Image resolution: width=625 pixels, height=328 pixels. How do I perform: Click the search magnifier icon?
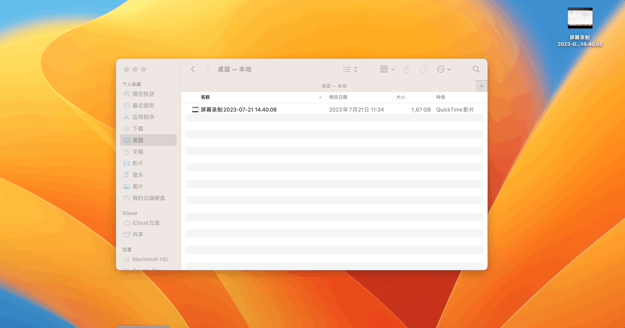click(x=476, y=69)
